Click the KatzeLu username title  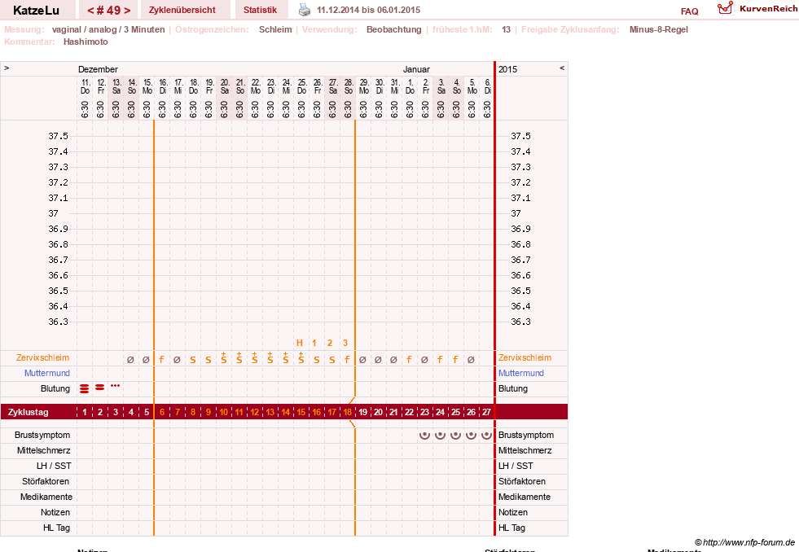point(36,11)
